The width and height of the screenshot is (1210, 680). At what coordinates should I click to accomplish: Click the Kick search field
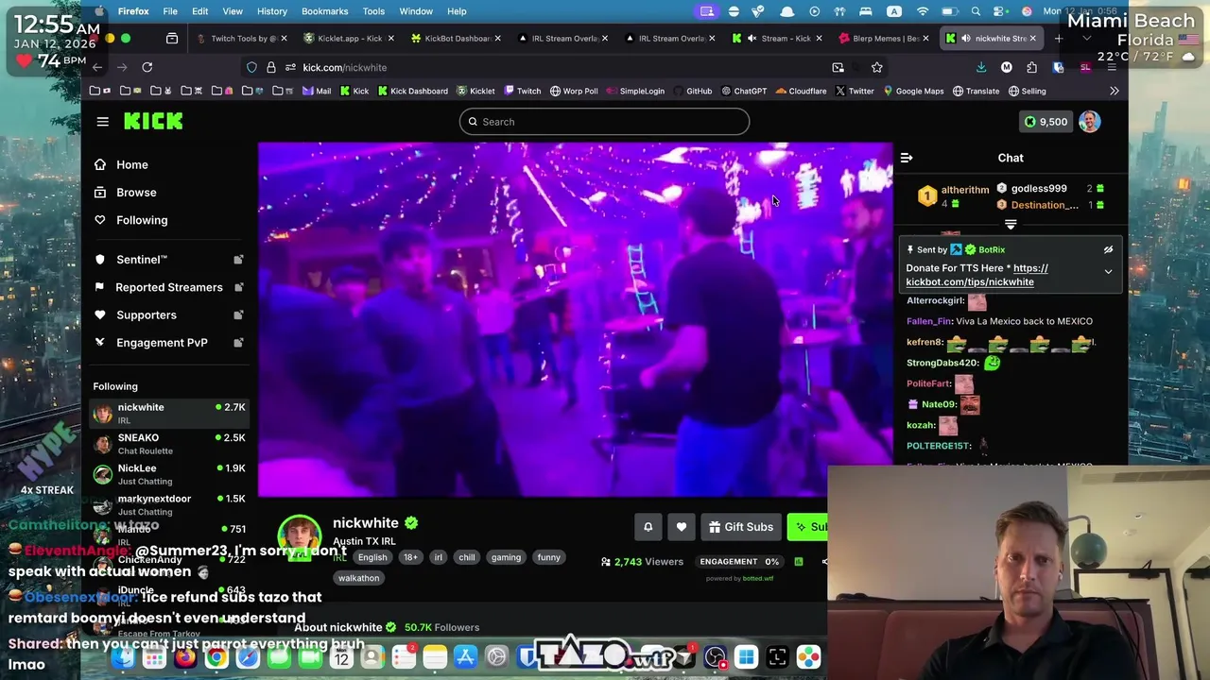click(x=605, y=122)
